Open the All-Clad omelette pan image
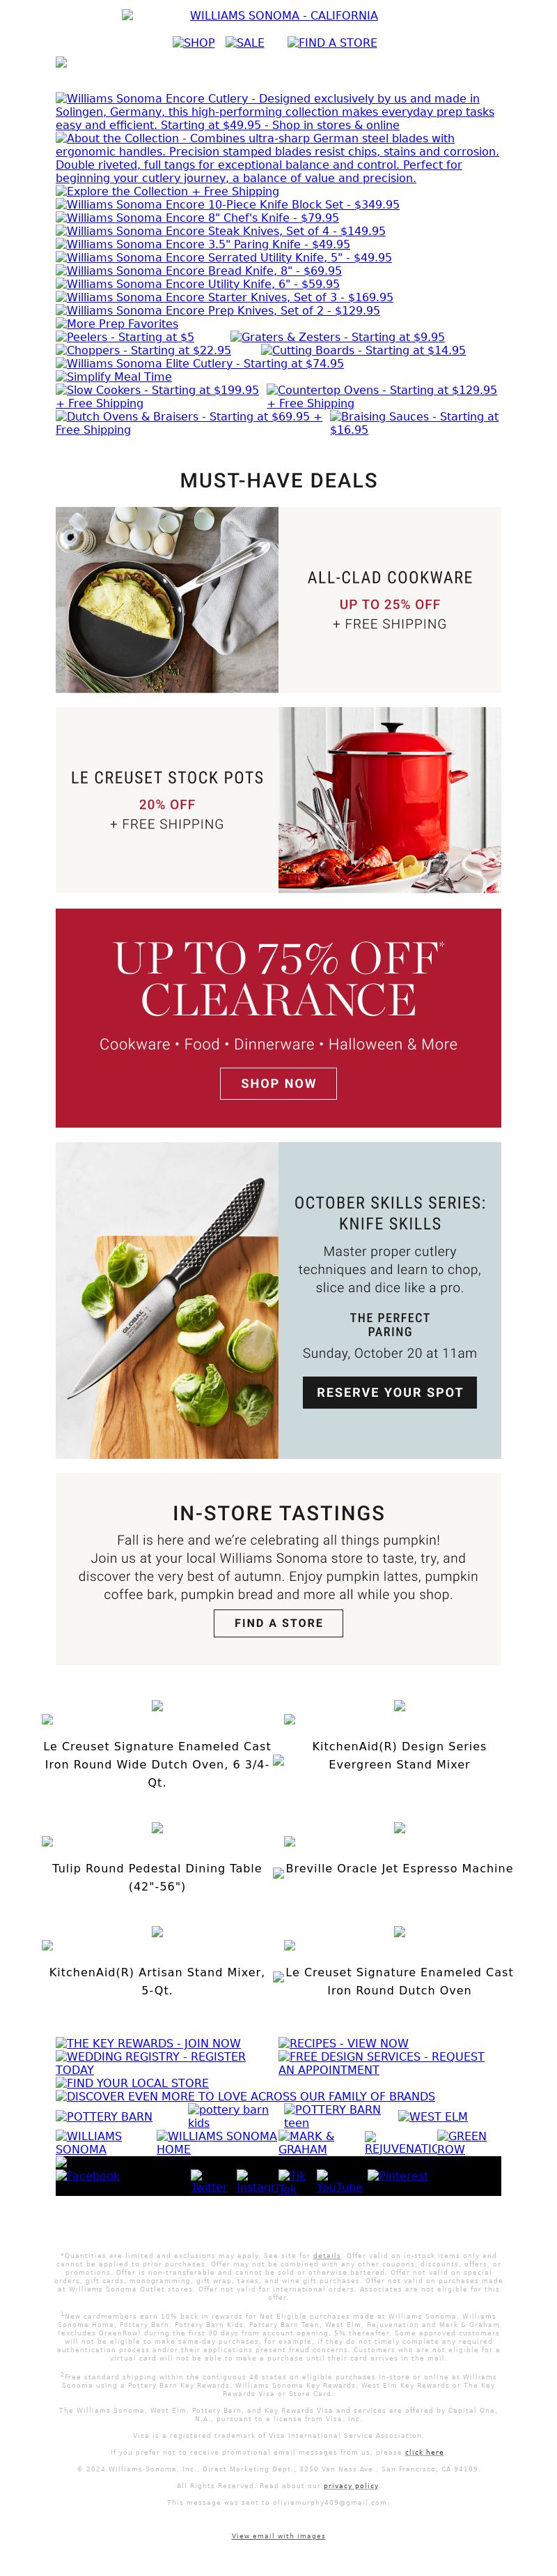The width and height of the screenshot is (557, 2576). pos(166,600)
